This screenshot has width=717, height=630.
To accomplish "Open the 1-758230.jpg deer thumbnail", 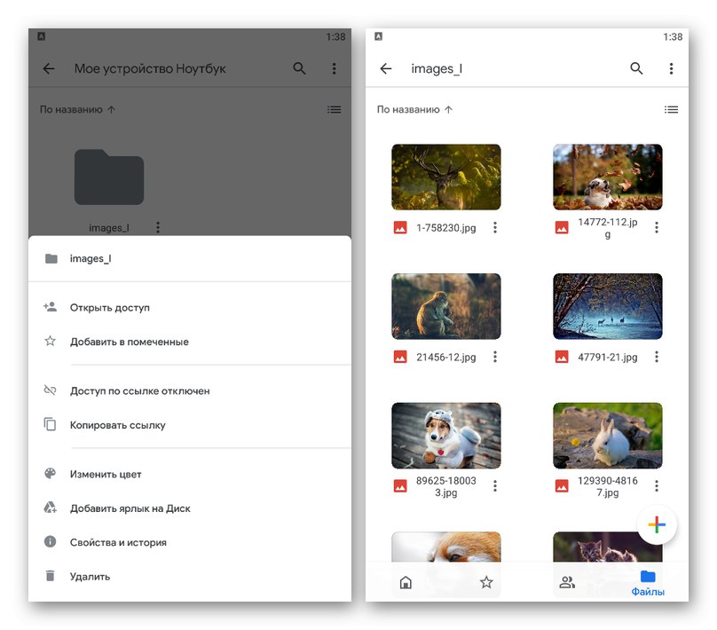I will point(445,177).
